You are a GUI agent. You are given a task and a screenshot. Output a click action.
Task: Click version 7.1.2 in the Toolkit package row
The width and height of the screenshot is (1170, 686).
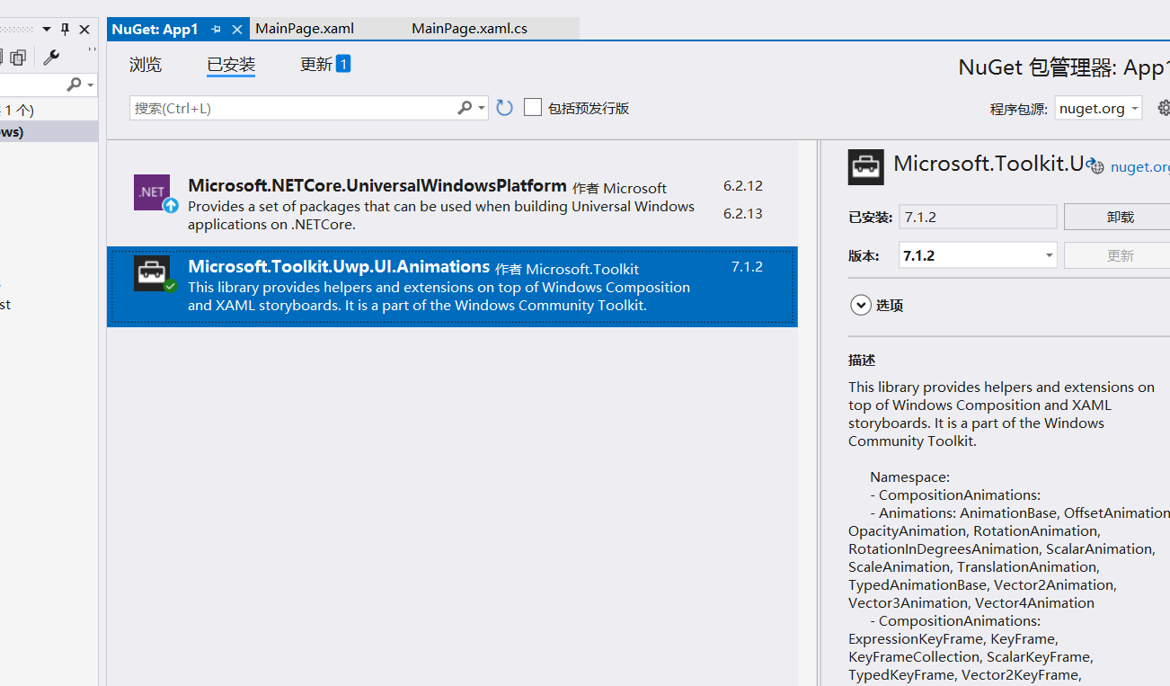click(747, 267)
